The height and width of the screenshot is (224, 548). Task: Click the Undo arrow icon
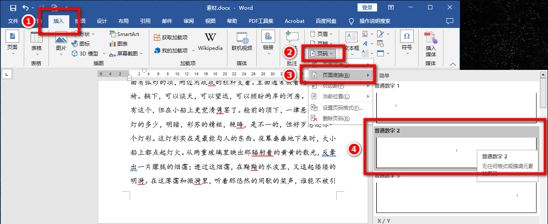click(x=25, y=8)
